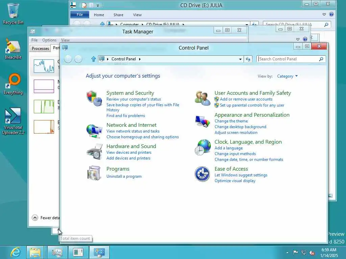
Task: Open File Explorer from the taskbar
Action: tap(35, 252)
